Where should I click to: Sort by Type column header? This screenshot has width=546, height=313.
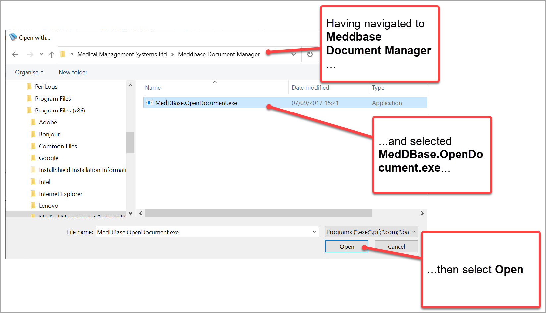[x=378, y=88]
